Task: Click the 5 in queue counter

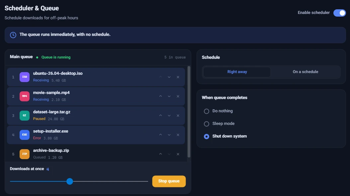Action: tap(175, 57)
